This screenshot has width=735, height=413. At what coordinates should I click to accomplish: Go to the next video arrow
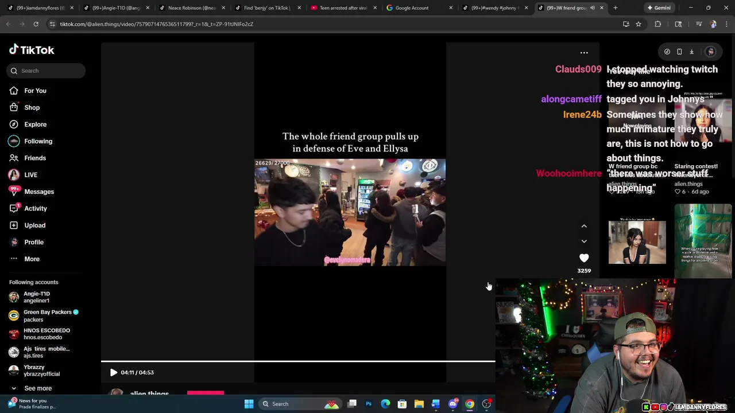584,241
